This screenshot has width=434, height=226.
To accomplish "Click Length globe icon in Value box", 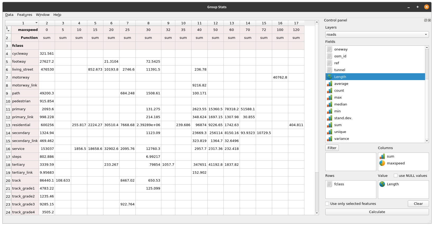I will point(382,184).
